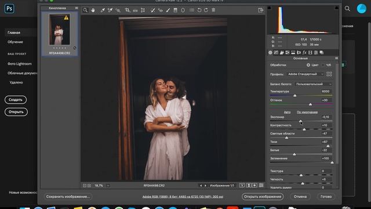The image size is (371, 209).
Task: Click the По умолчанию link
Action: (307, 112)
